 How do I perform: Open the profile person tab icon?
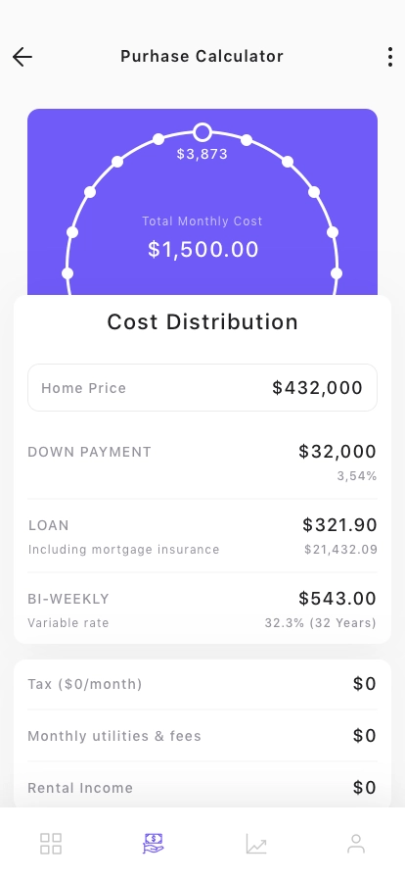pyautogui.click(x=356, y=844)
